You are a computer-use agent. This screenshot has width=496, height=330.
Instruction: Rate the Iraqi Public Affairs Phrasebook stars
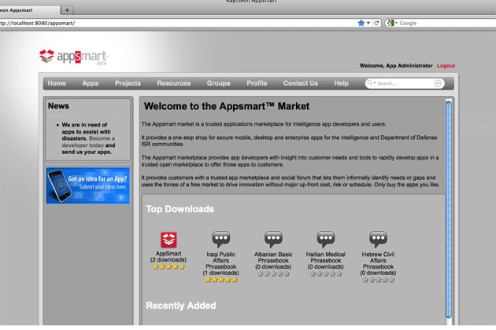click(220, 280)
